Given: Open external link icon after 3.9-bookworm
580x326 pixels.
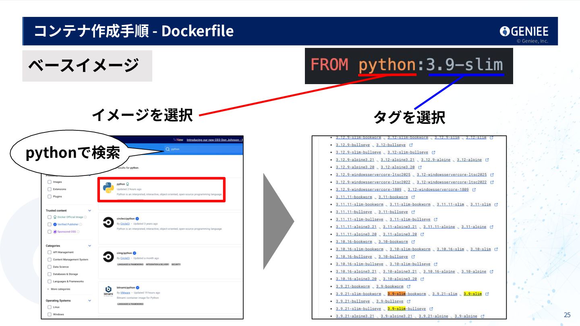Looking at the screenshot, I should (408, 287).
